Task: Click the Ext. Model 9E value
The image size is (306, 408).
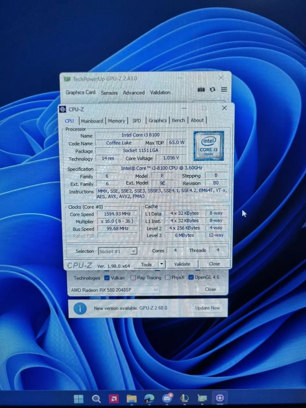Action: click(x=162, y=183)
